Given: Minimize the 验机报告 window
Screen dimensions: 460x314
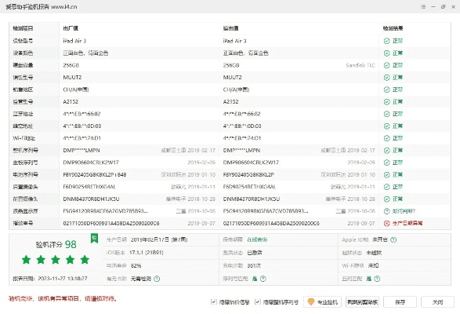Looking at the screenshot, I should (433, 6).
